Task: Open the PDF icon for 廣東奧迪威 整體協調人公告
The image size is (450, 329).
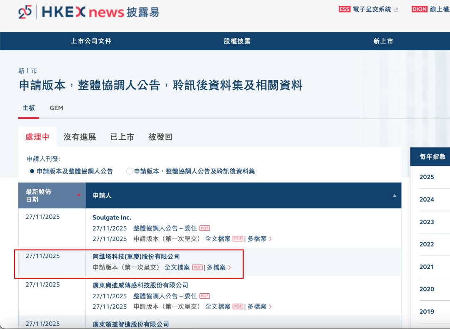Action: (x=204, y=296)
